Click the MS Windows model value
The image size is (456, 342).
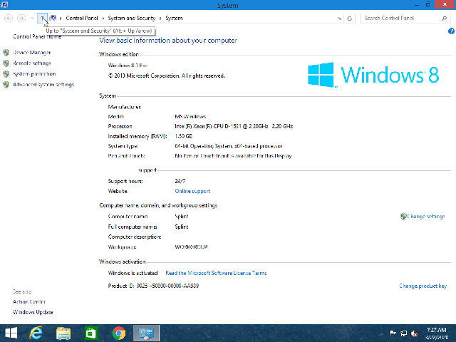pos(190,117)
